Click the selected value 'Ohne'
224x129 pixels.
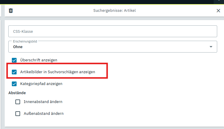pyautogui.click(x=18, y=47)
